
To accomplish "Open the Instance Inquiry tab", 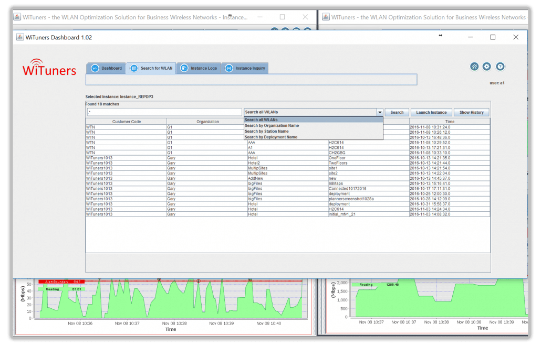I will 245,68.
